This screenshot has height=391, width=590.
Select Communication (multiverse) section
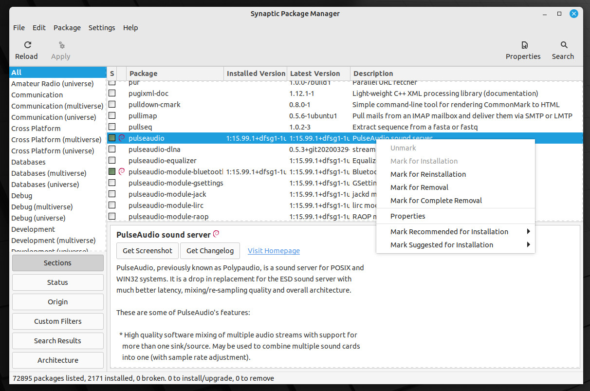tap(57, 106)
